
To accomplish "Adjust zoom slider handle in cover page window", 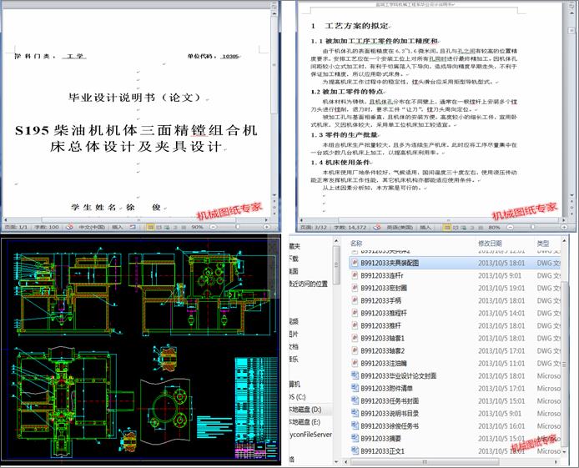I will (x=238, y=227).
